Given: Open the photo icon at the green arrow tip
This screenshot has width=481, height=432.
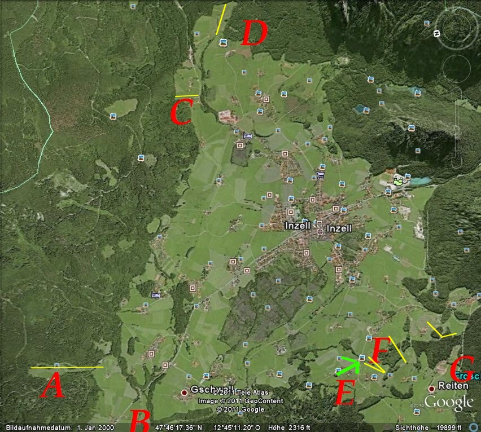Looking at the screenshot, I should (x=362, y=357).
